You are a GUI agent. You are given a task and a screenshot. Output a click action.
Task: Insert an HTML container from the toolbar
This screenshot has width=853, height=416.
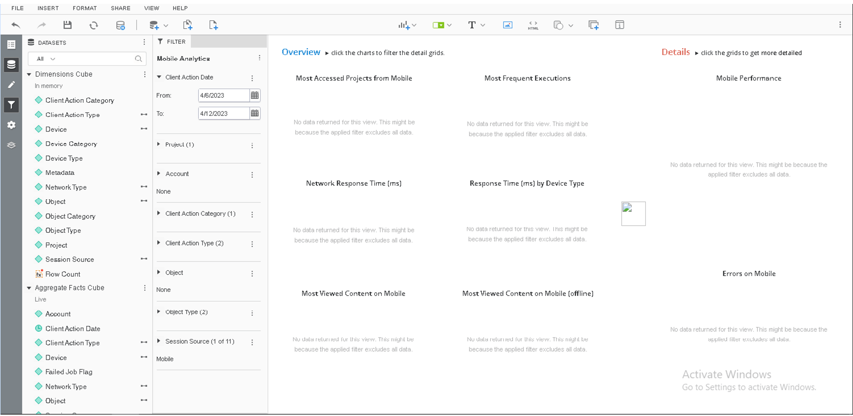click(533, 25)
